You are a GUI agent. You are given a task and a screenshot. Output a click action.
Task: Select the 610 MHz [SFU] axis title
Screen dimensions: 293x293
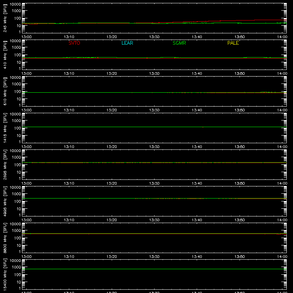point(5,91)
